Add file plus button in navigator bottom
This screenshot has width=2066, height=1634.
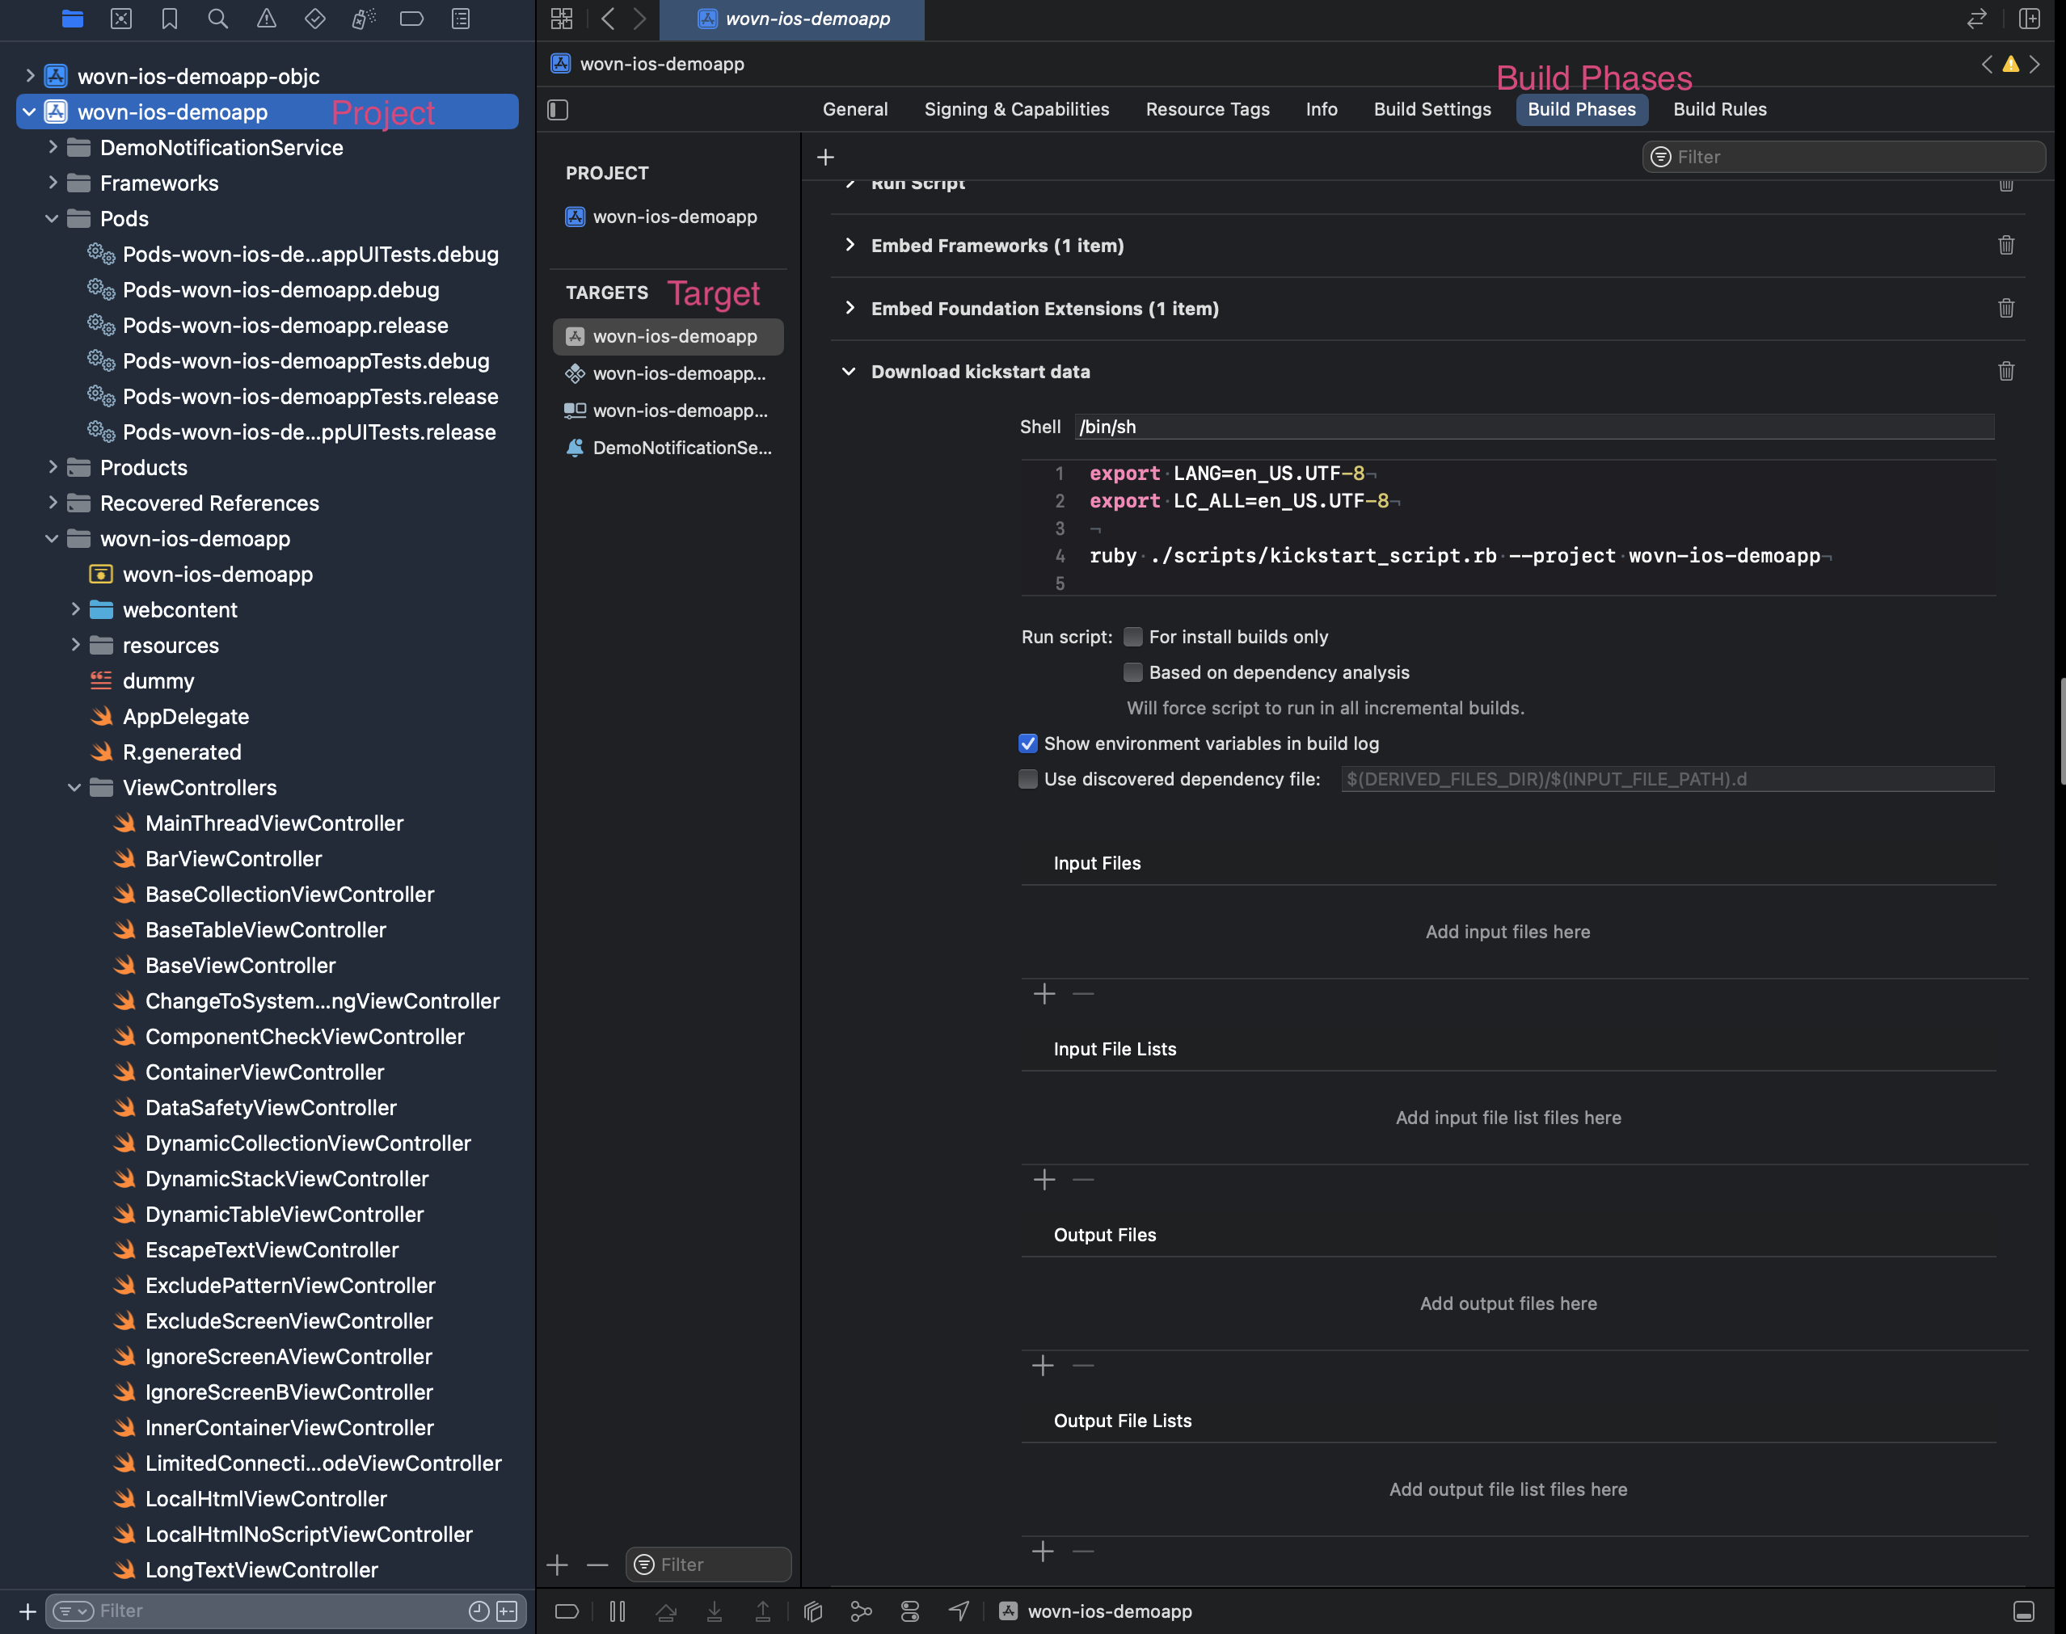click(x=27, y=1611)
